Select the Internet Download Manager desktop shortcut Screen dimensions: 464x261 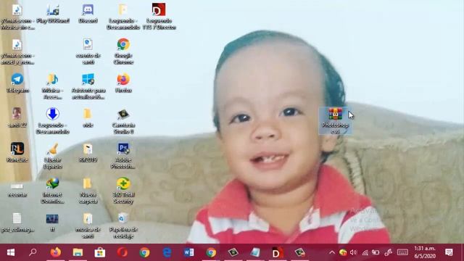pos(53,191)
